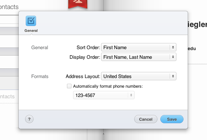Image resolution: width=207 pixels, height=140 pixels.
Task: Click Save to apply preferences
Action: tap(172, 119)
